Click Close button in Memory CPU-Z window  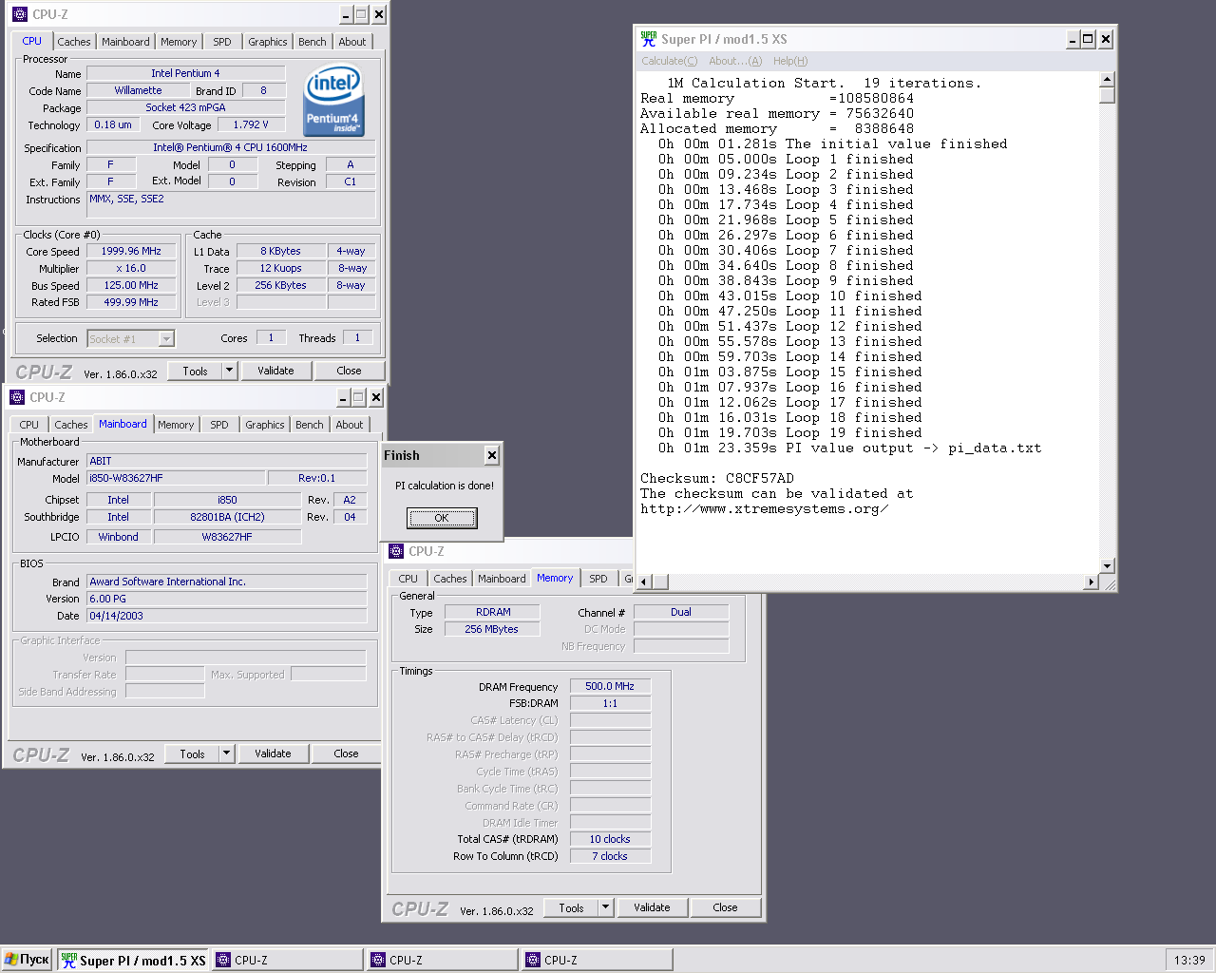point(725,907)
